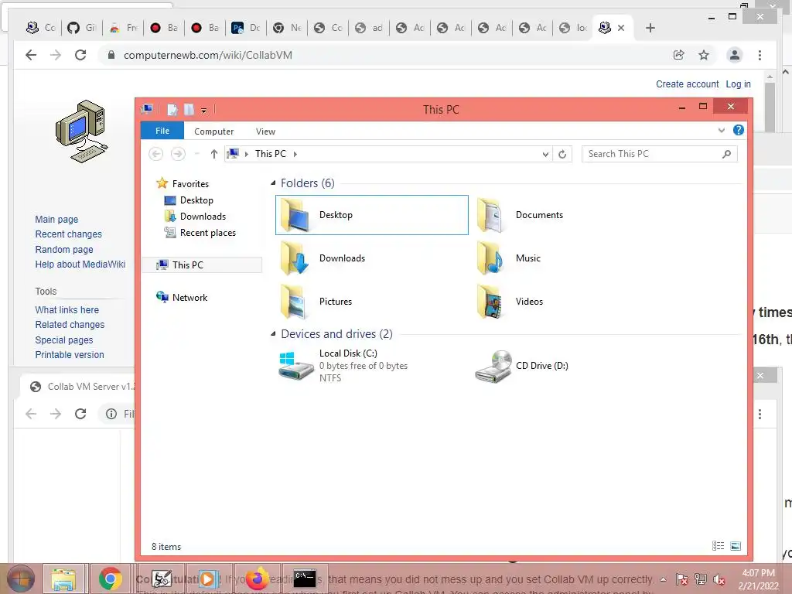Image resolution: width=792 pixels, height=594 pixels.
Task: Select CD Drive (D:)
Action: tap(522, 366)
